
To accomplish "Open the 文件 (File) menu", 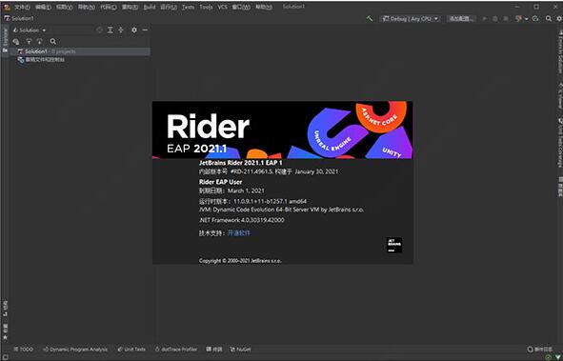I will (x=22, y=7).
